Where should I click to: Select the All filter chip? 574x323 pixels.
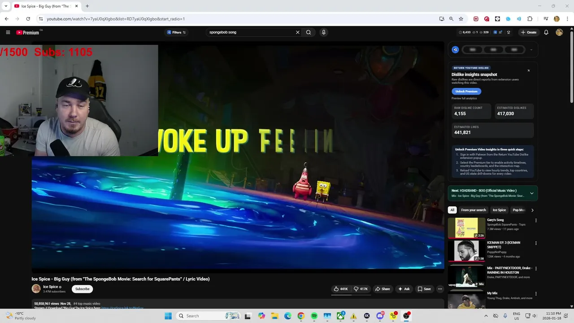tap(452, 210)
